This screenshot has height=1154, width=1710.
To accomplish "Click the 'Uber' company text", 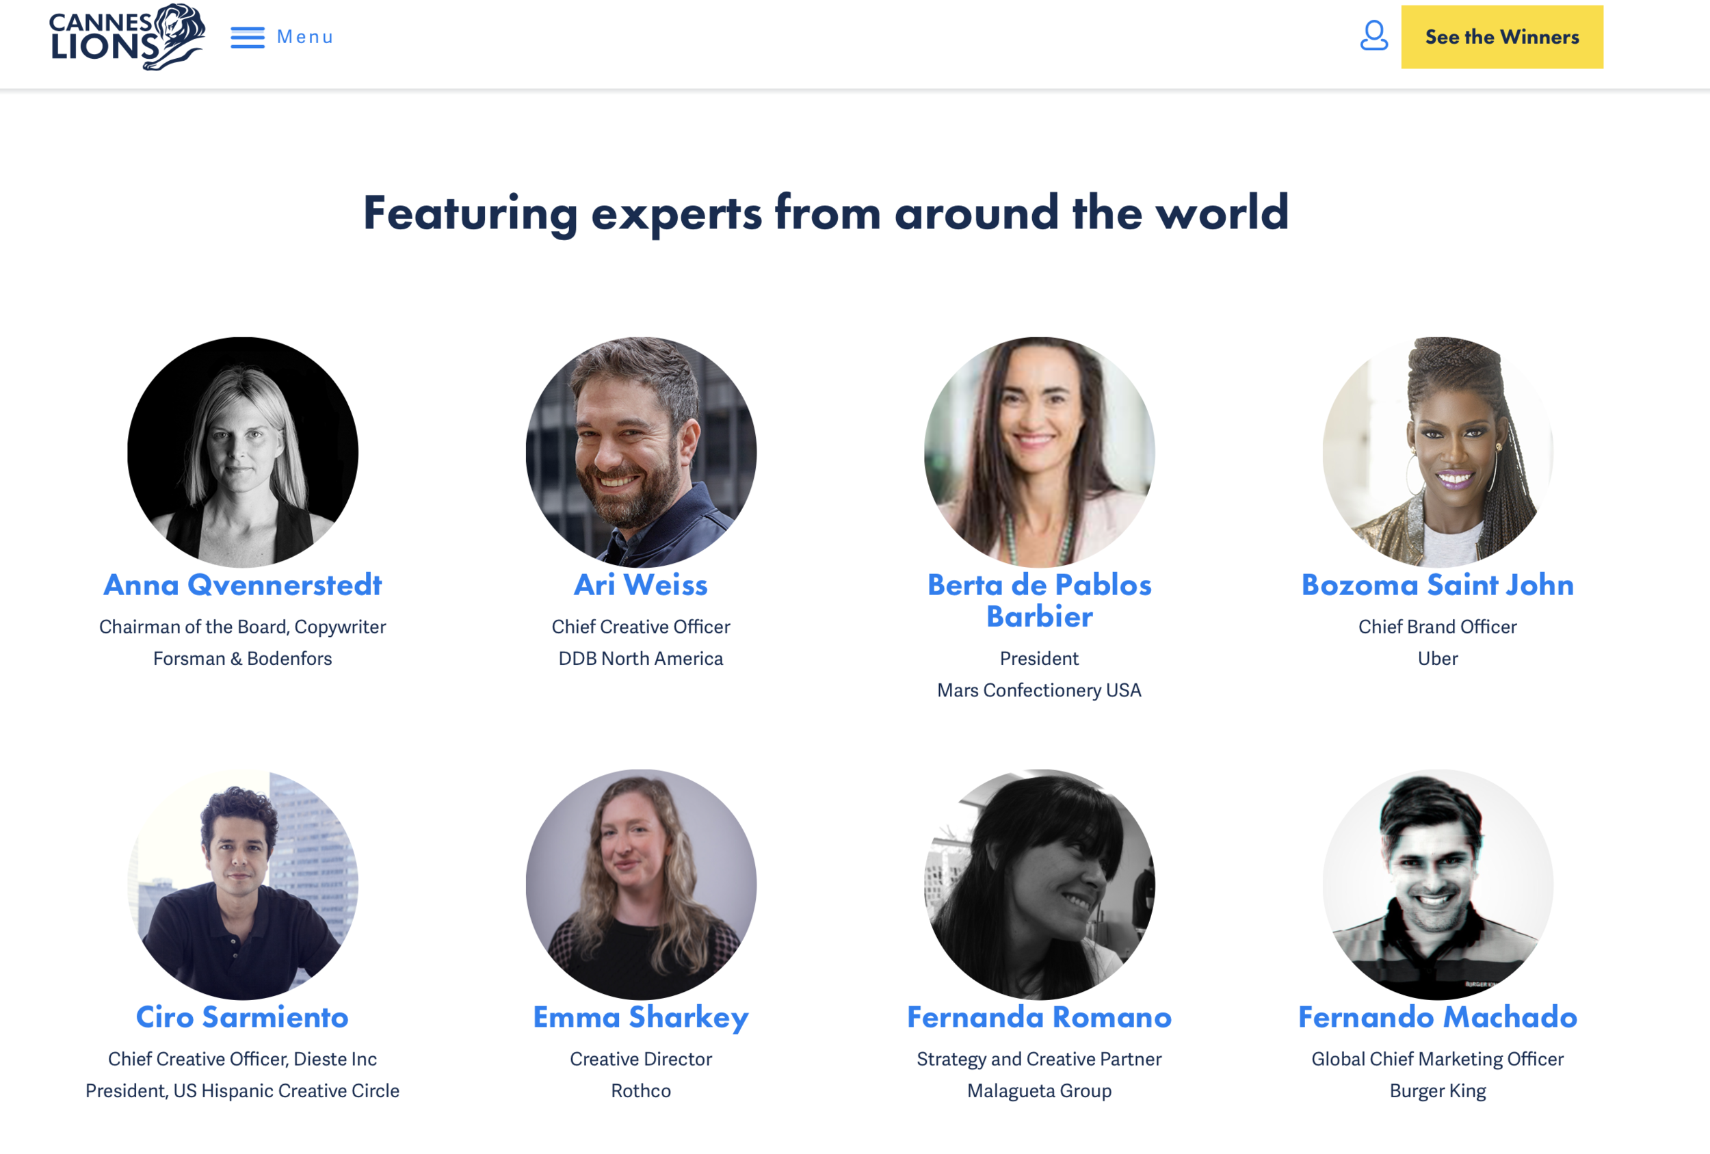I will point(1438,659).
